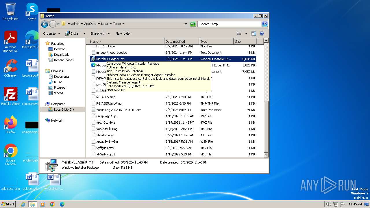This screenshot has height=208, width=370.
Task: Open the Organize dropdown menu
Action: (x=51, y=34)
